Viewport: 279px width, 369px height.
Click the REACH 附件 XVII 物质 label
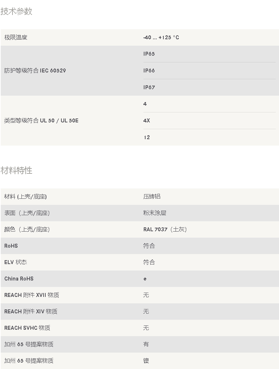[32, 295]
